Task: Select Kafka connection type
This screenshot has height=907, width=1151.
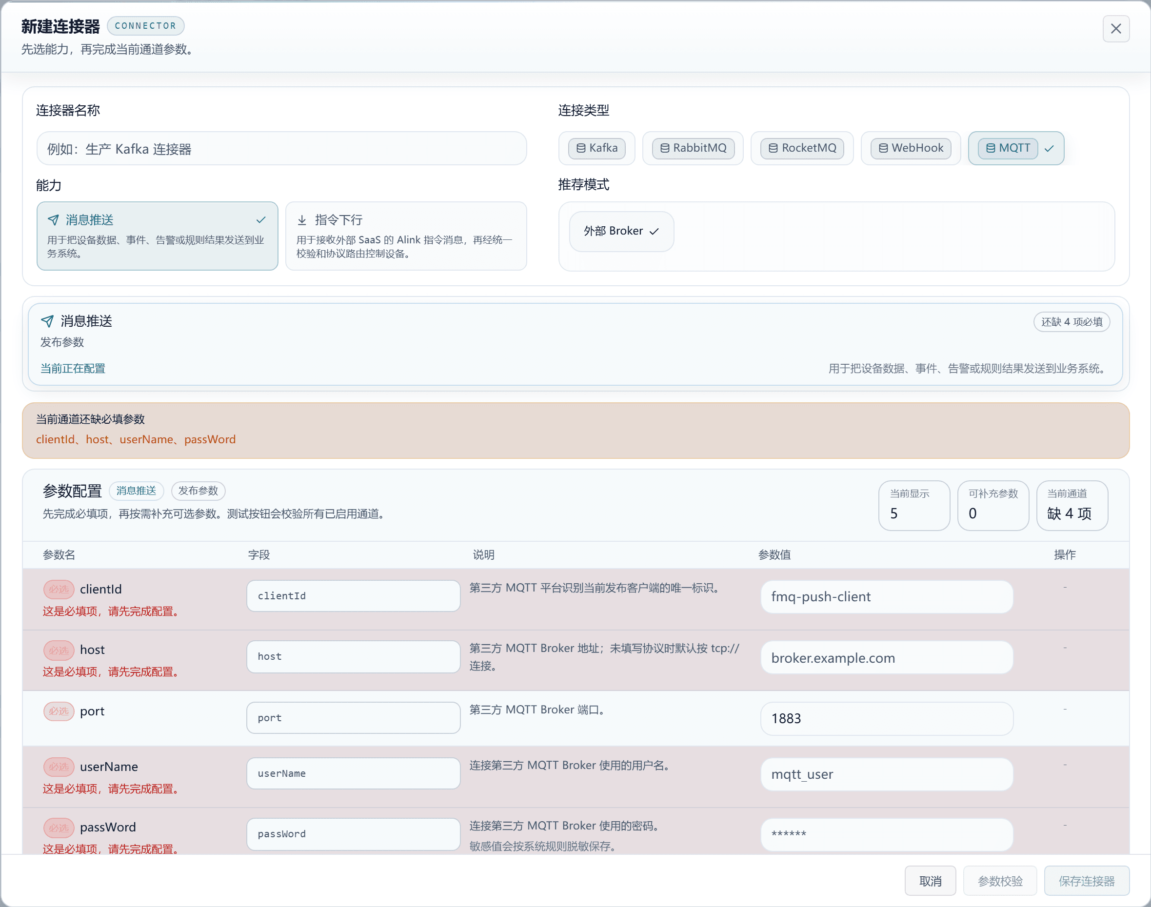Action: (596, 148)
